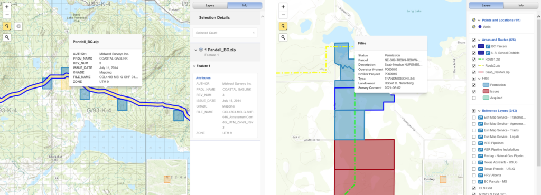The width and height of the screenshot is (541, 195).
Task: Toggle the Areas and Routes group checkbox
Action: [474, 40]
